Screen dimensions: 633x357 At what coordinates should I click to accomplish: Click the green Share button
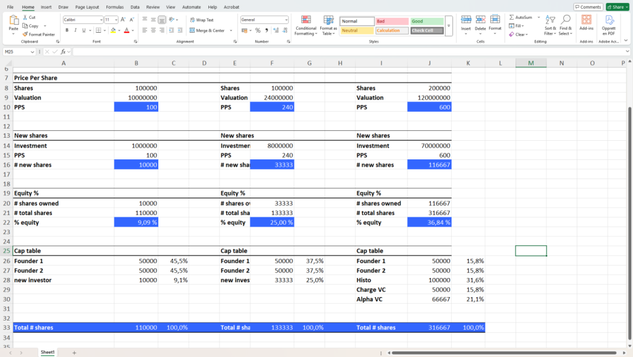[617, 7]
